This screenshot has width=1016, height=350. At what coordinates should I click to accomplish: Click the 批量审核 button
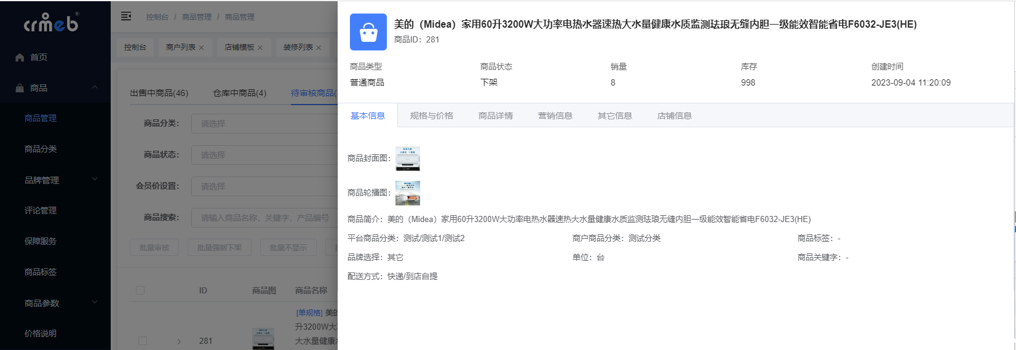tap(154, 247)
